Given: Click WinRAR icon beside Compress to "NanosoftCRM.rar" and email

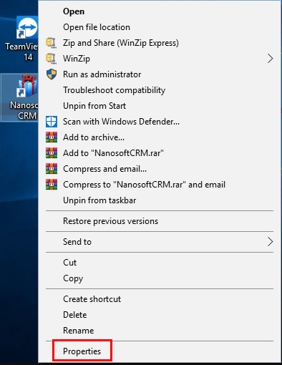Looking at the screenshot, I should (52, 185).
